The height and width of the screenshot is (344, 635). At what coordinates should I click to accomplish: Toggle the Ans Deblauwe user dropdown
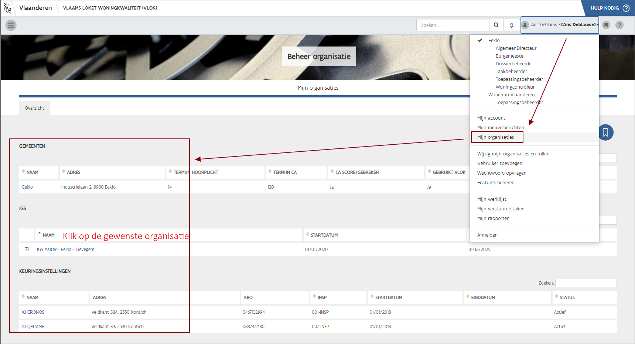pyautogui.click(x=560, y=25)
